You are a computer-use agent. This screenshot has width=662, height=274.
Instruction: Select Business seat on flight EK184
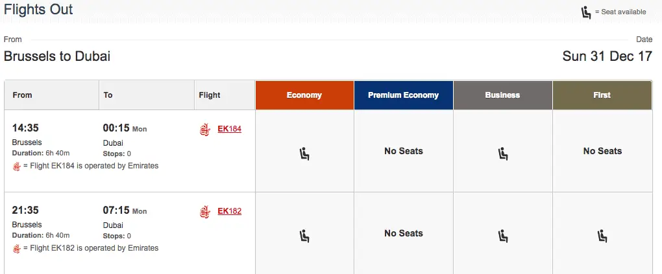point(503,154)
